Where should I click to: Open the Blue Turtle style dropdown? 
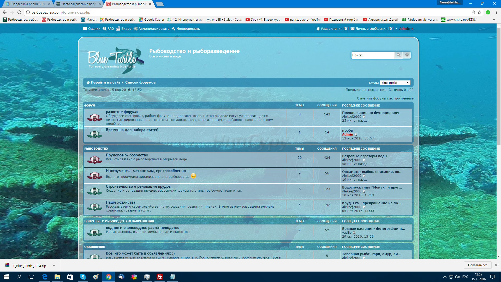pyautogui.click(x=395, y=83)
